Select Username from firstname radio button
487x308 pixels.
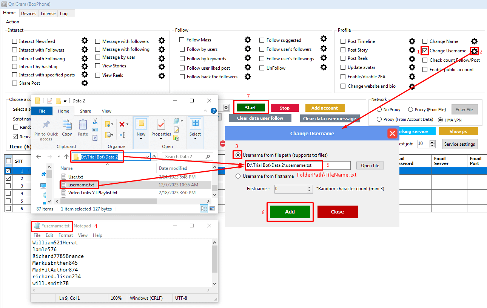coord(238,176)
